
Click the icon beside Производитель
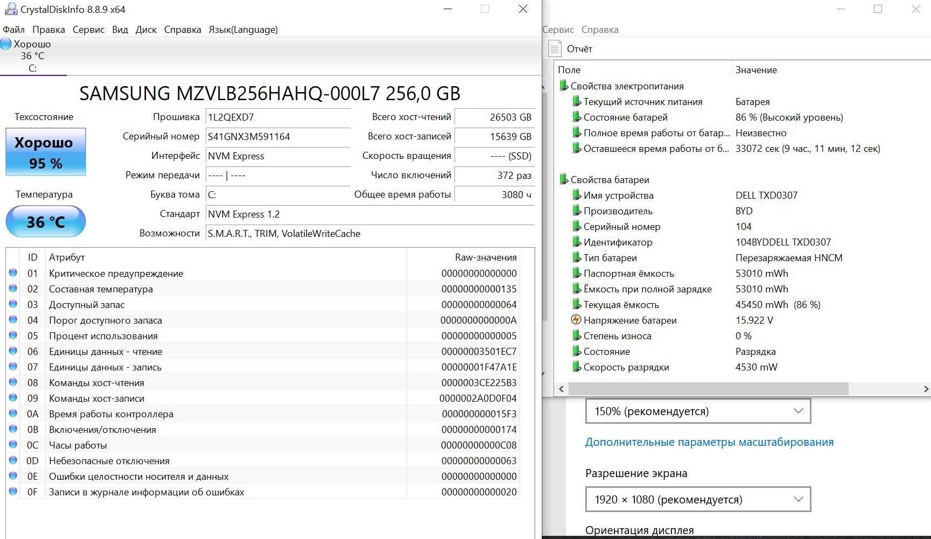pos(576,211)
